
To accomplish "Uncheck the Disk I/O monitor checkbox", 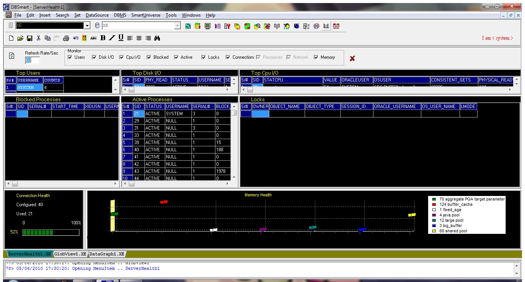I will 94,57.
